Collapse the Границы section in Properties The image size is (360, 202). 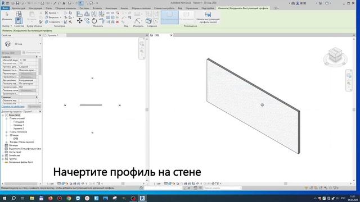tap(37, 97)
